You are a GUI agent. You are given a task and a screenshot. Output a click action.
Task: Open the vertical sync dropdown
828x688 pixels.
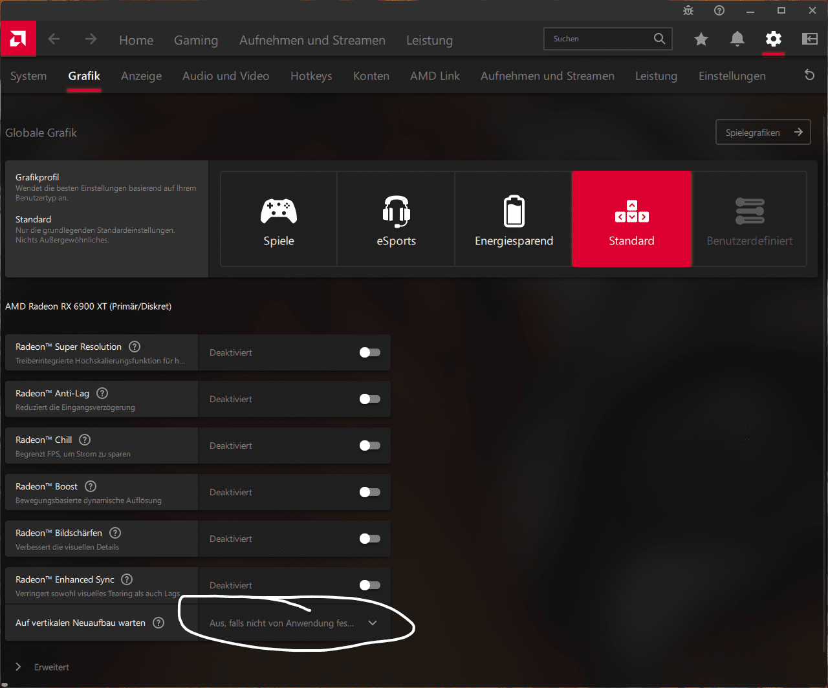click(x=294, y=623)
